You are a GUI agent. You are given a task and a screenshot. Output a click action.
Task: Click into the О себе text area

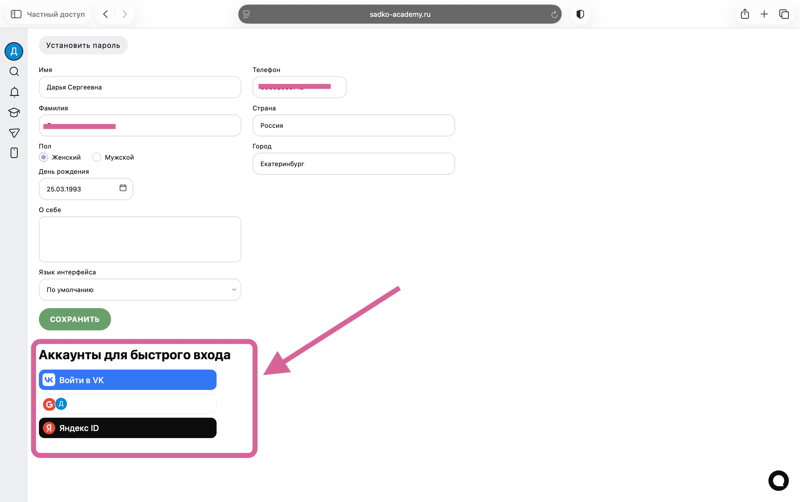click(140, 239)
